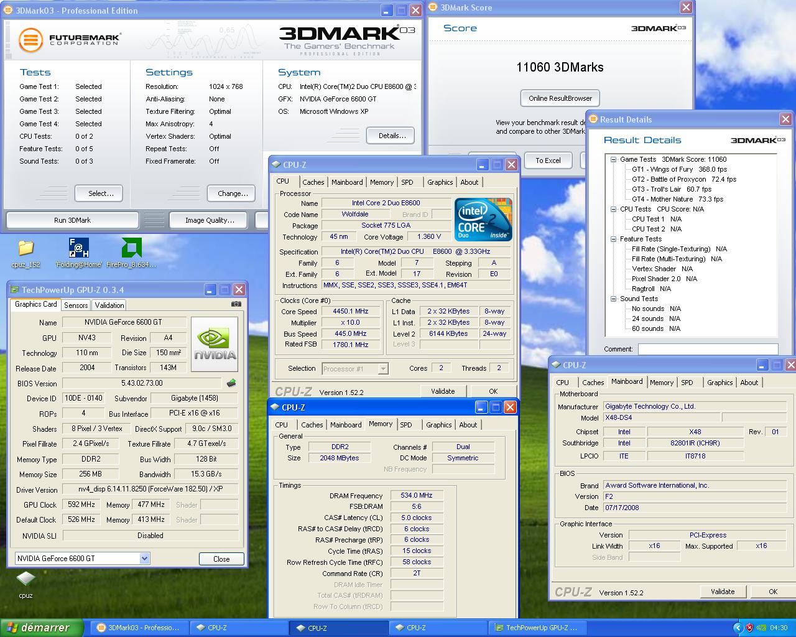This screenshot has width=796, height=637.
Task: Click the system clock showing 04:30
Action: pyautogui.click(x=779, y=628)
